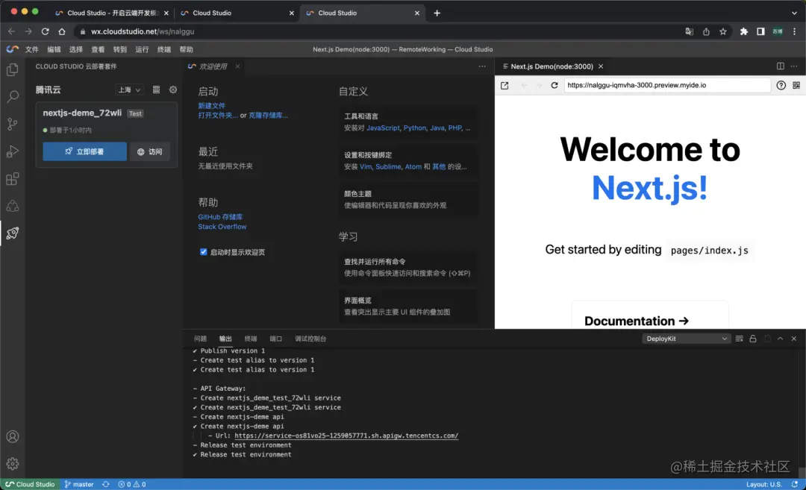The width and height of the screenshot is (806, 490).
Task: Open Run and Debug in activity bar
Action: (13, 151)
